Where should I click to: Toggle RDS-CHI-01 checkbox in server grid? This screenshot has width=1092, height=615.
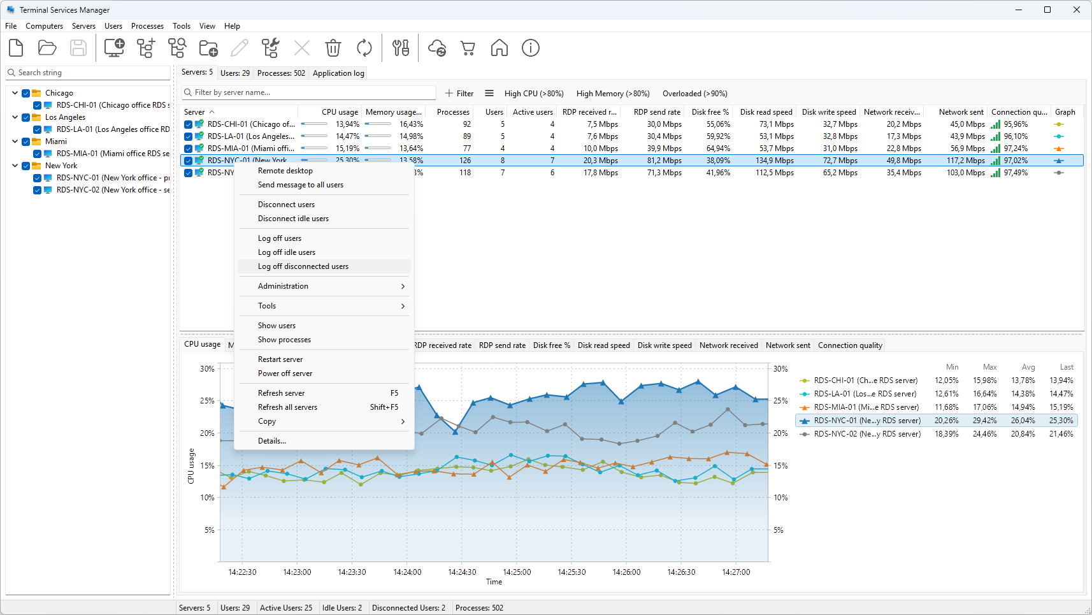coord(189,124)
